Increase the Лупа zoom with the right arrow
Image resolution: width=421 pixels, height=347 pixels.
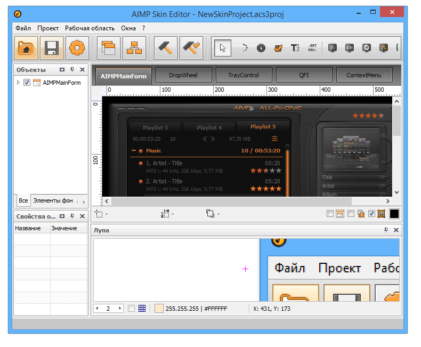pyautogui.click(x=120, y=308)
